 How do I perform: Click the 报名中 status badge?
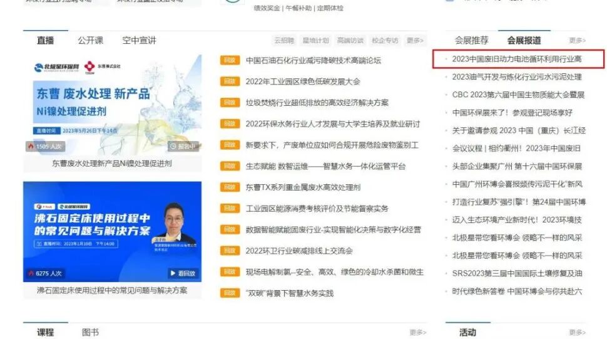pyautogui.click(x=183, y=146)
